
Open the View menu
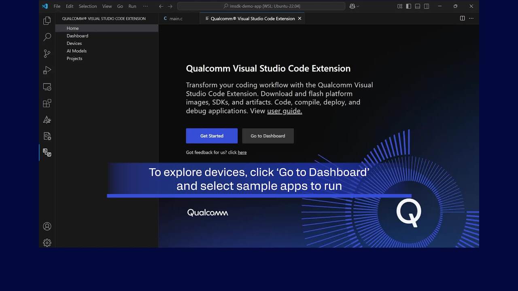[107, 6]
